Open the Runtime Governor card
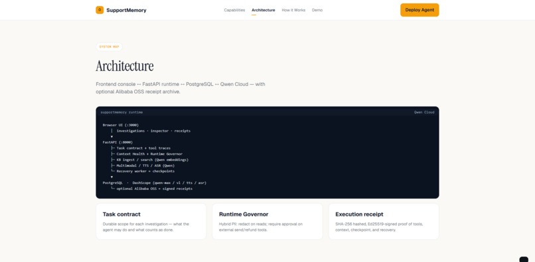Screen dimensions: 535x262 [x=267, y=222]
